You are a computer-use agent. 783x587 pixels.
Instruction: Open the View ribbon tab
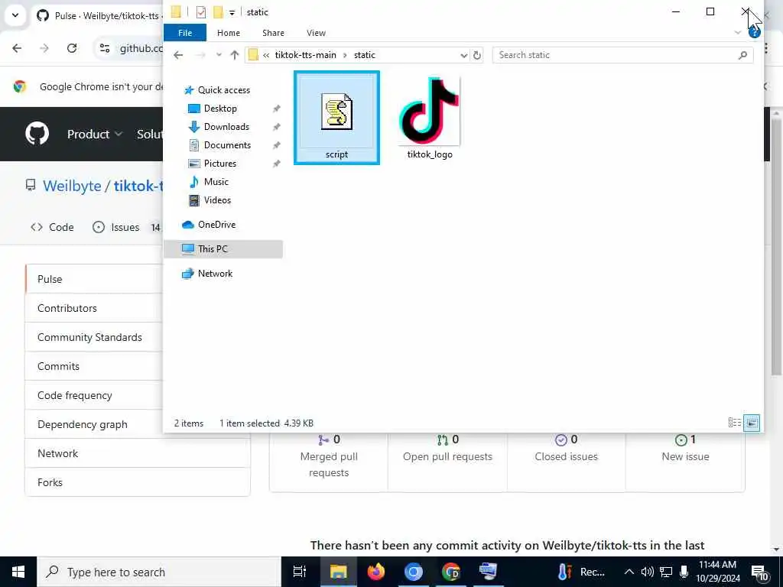point(316,33)
